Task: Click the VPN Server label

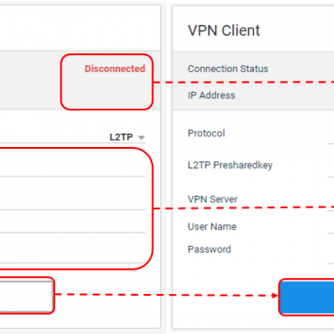Action: click(212, 200)
